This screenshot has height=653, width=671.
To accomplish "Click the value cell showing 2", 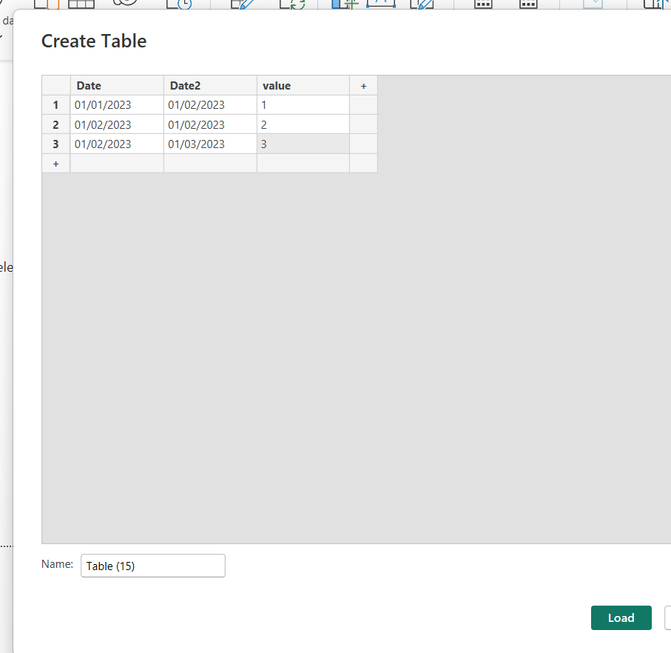I will [x=303, y=124].
